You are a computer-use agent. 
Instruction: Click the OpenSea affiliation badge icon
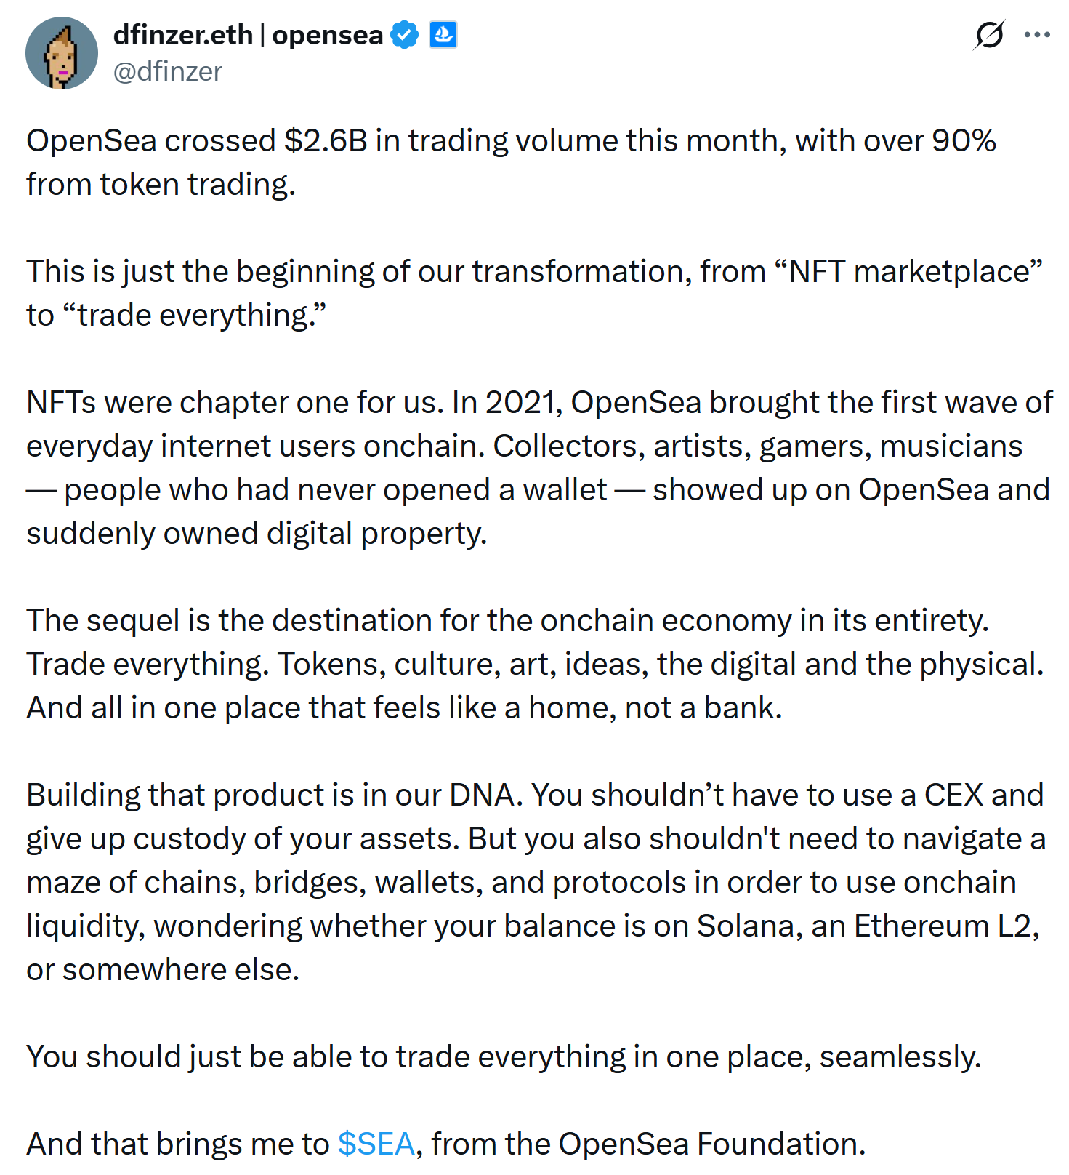coord(443,35)
